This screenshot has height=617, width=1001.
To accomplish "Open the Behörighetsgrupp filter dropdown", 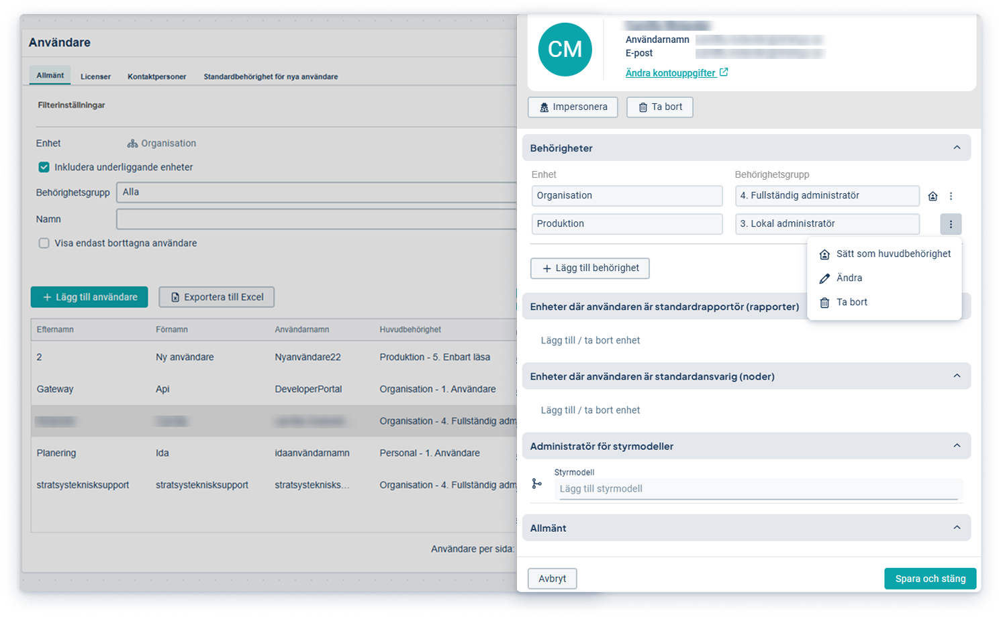I will coord(316,192).
